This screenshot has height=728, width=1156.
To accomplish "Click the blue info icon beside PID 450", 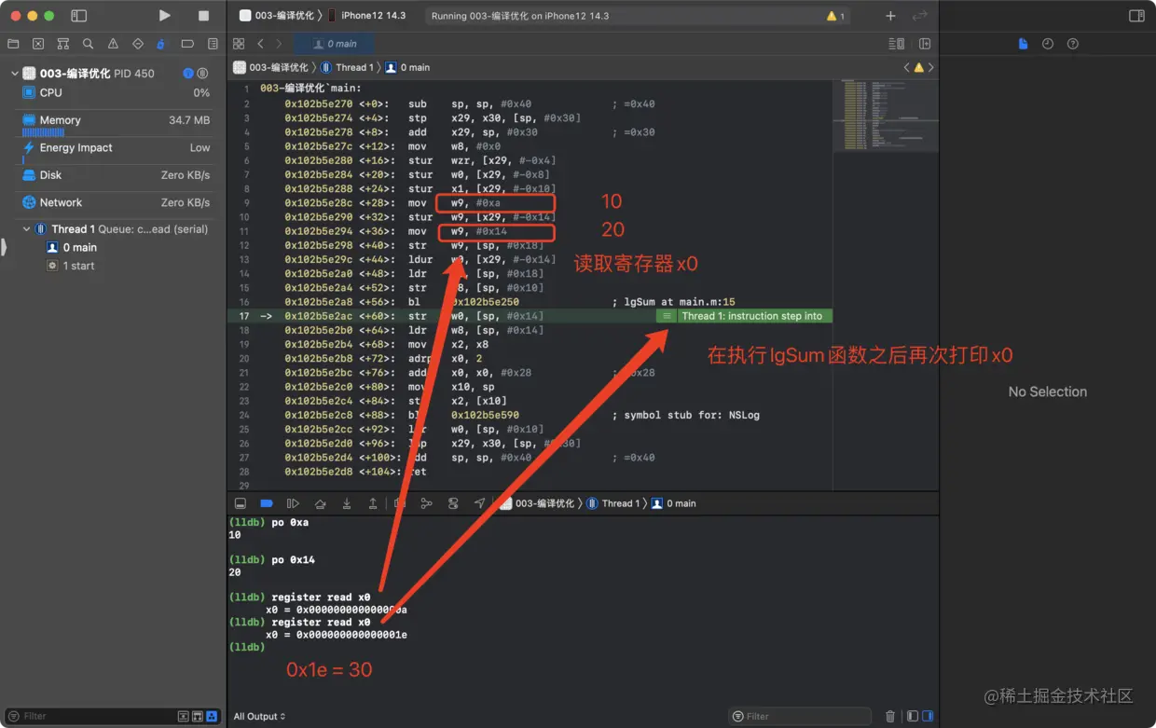I will pyautogui.click(x=188, y=74).
